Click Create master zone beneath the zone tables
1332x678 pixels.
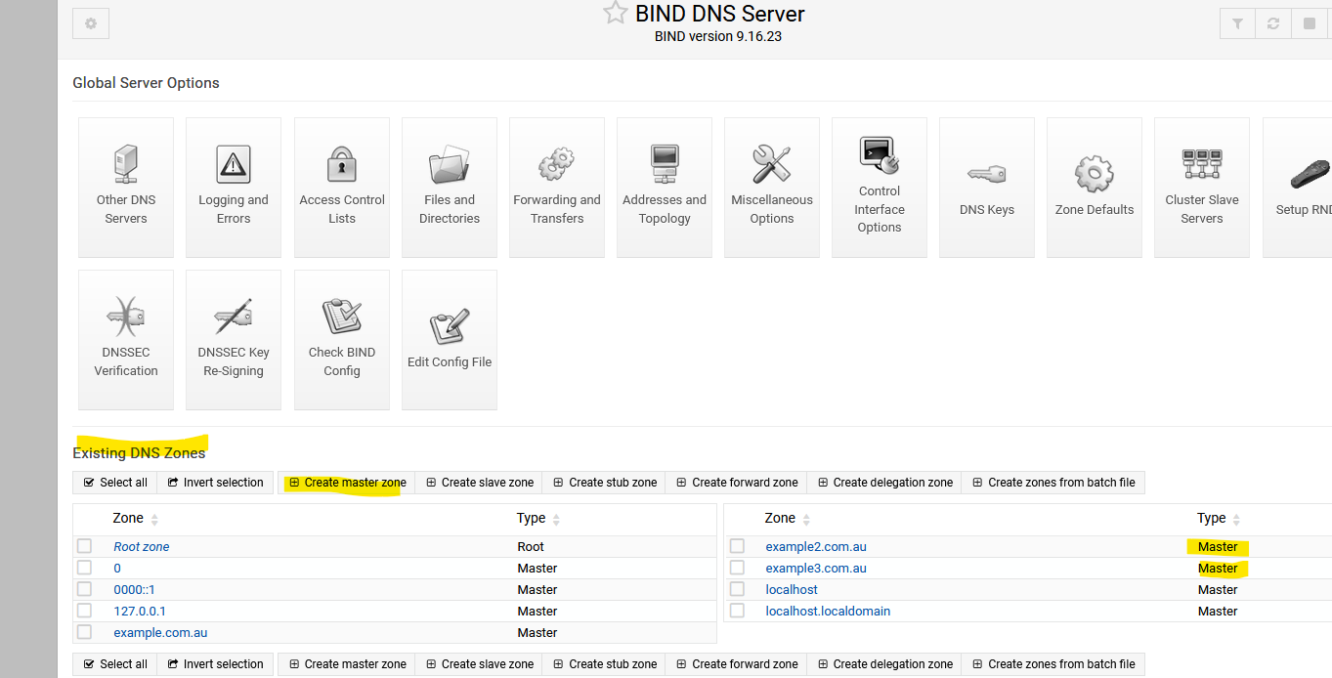pos(347,664)
